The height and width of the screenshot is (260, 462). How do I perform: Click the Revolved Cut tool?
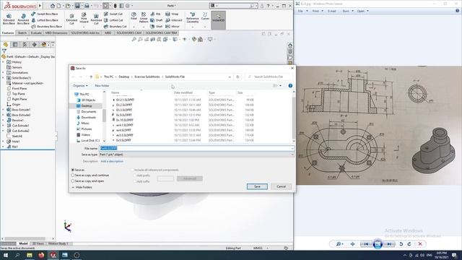click(96, 19)
